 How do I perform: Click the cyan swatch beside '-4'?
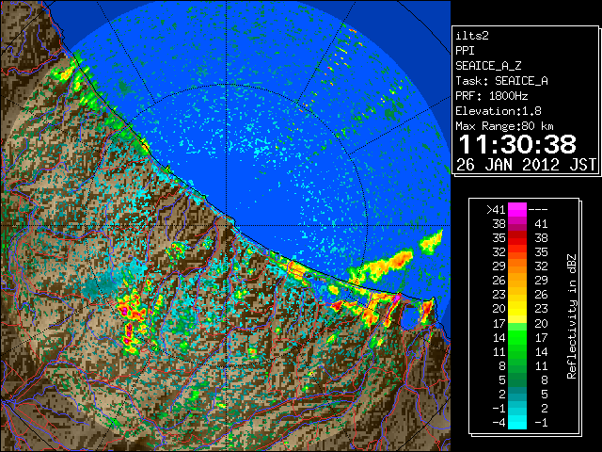tap(517, 423)
